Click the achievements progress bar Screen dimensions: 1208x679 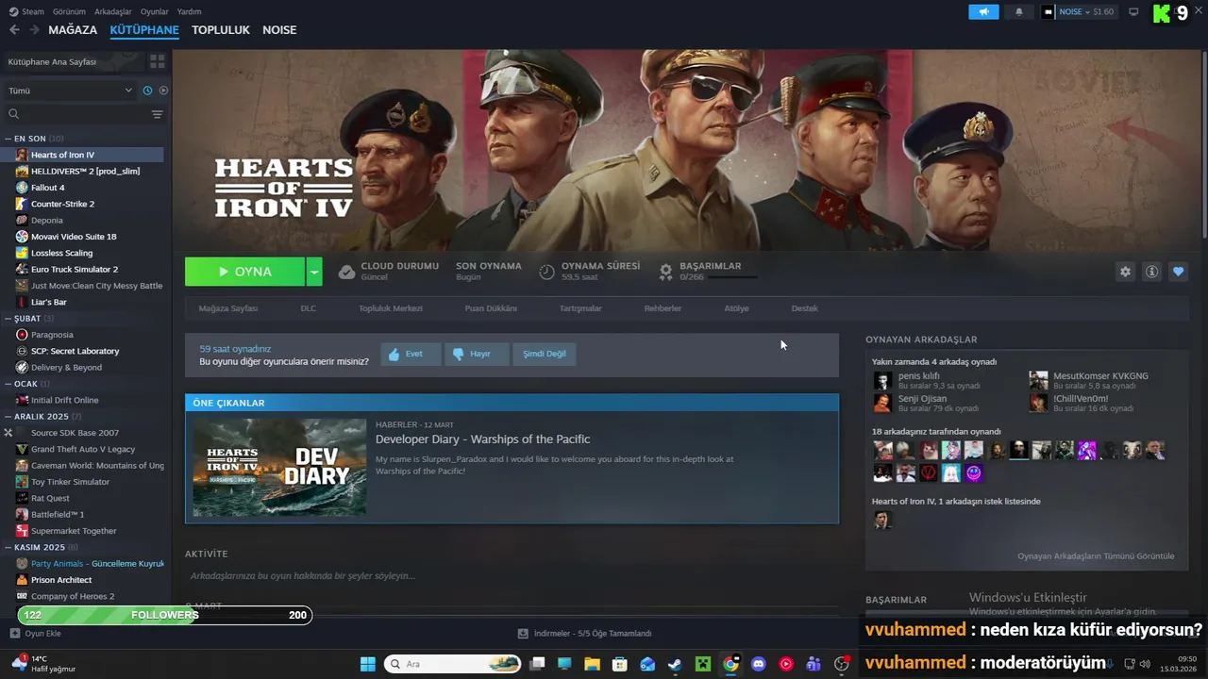pyautogui.click(x=731, y=277)
